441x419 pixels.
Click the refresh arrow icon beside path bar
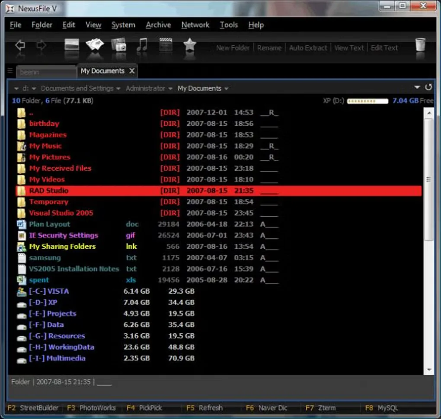click(428, 87)
